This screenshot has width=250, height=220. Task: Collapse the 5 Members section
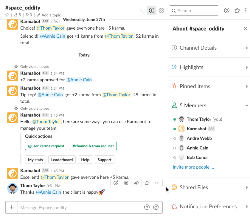[246, 105]
